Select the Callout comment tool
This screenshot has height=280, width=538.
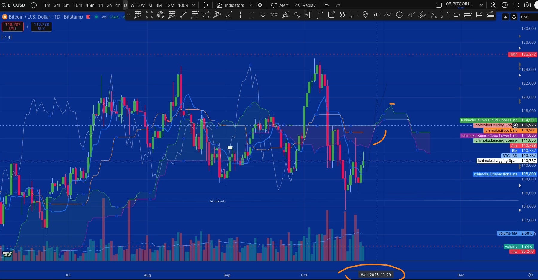pos(354,15)
